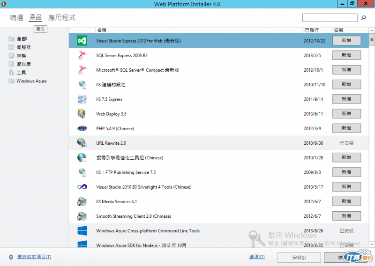Click the FTP Publishing Service 7.5 icon
Screen dimensions: 375x266
[82, 172]
